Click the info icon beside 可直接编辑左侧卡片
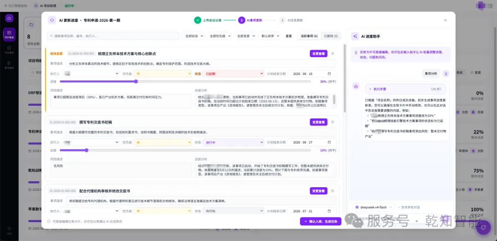The image size is (497, 241). point(49,221)
